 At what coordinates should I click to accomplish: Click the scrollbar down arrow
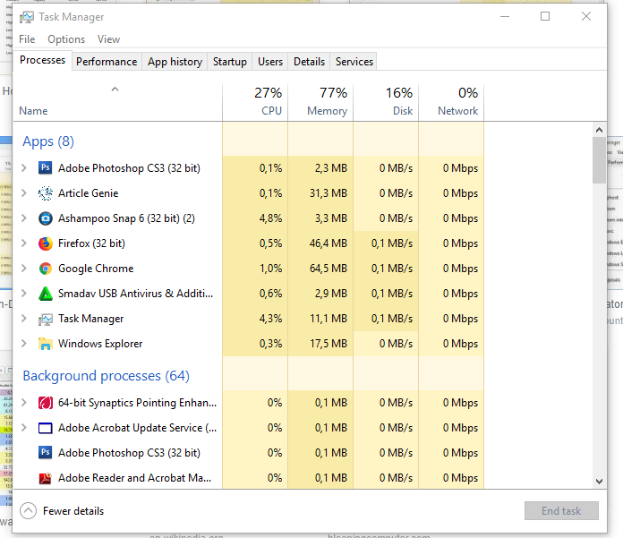click(599, 482)
